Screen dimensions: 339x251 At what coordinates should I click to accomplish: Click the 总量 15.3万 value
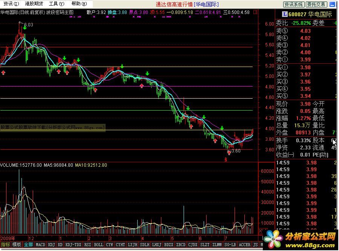coord(302,125)
